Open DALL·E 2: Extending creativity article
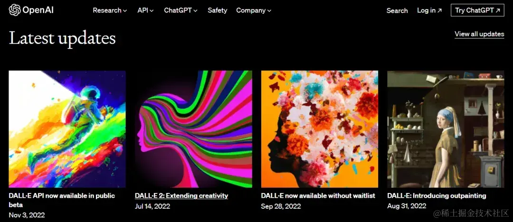The height and width of the screenshot is (222, 513). (181, 196)
